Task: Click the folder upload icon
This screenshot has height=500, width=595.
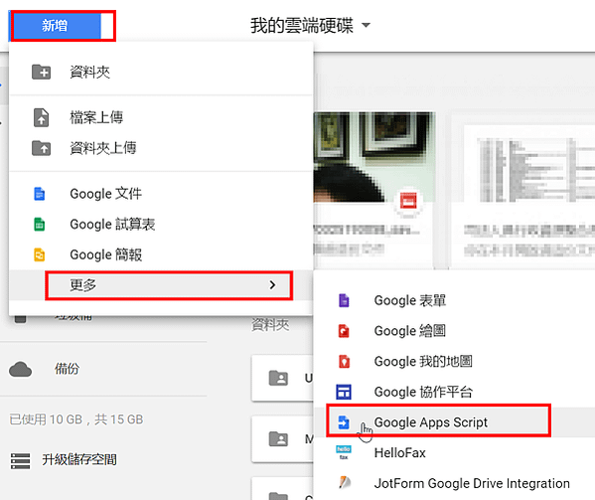Action: (41, 148)
